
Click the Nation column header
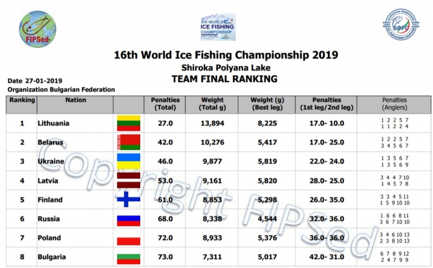pos(75,100)
